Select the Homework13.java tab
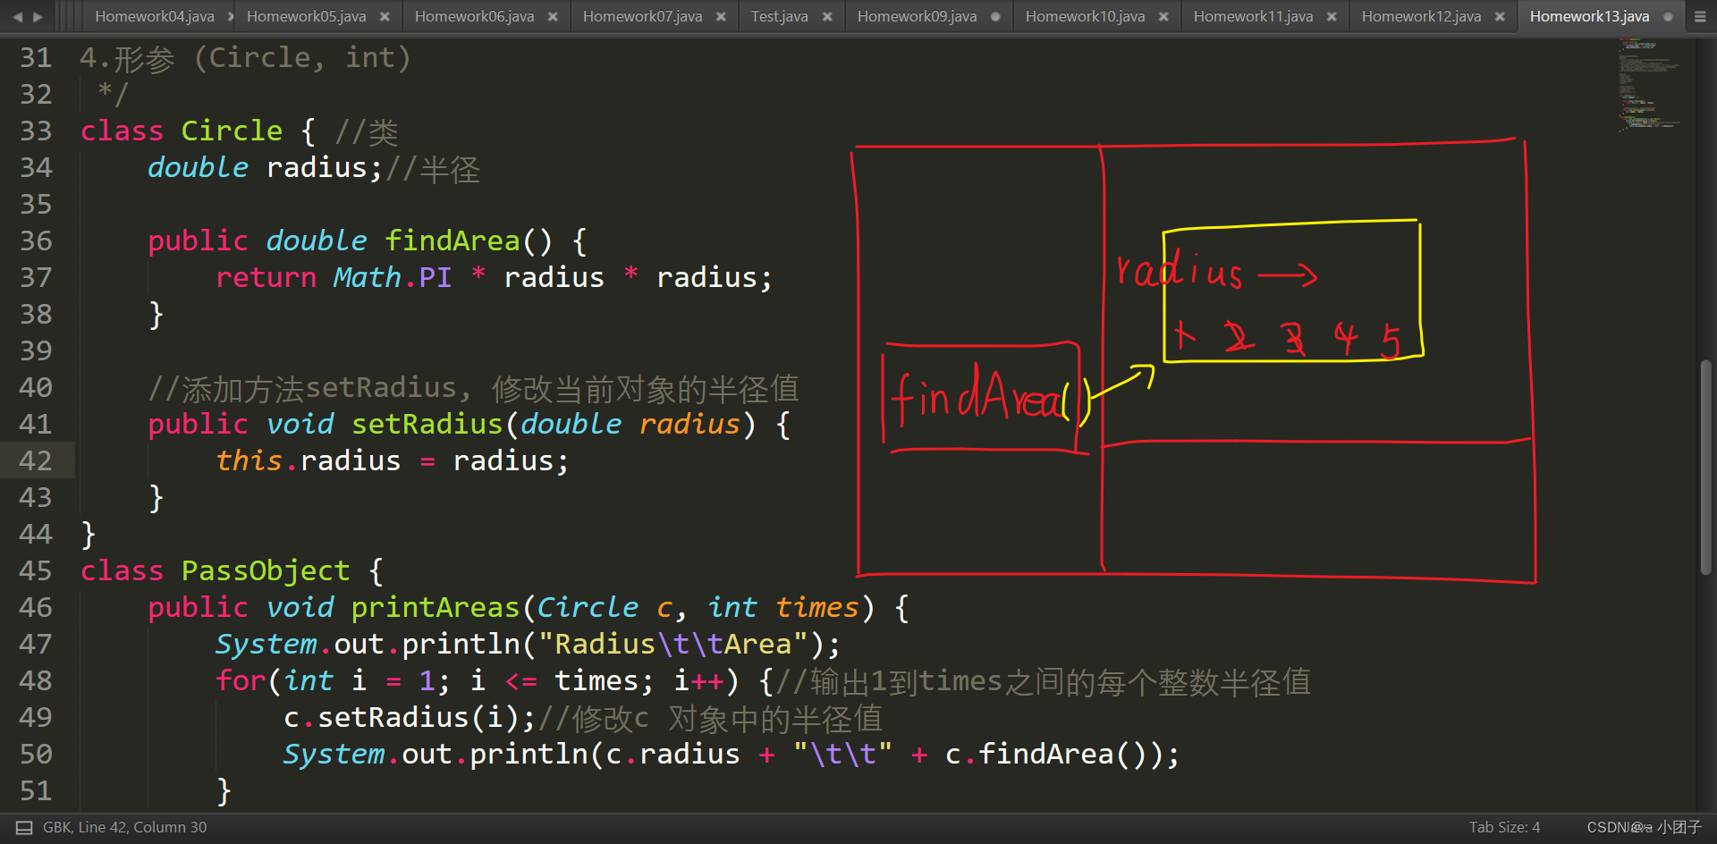 pyautogui.click(x=1589, y=16)
